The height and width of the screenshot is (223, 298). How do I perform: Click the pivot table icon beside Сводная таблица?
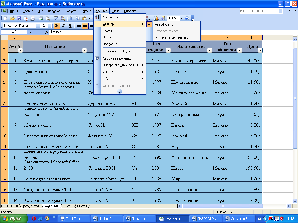[x=97, y=58]
